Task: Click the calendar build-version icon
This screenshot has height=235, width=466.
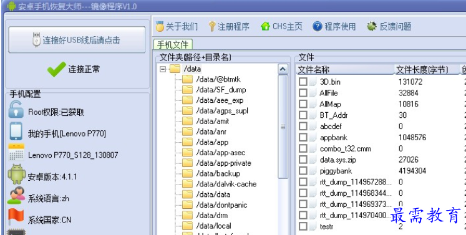Action: click(x=16, y=153)
